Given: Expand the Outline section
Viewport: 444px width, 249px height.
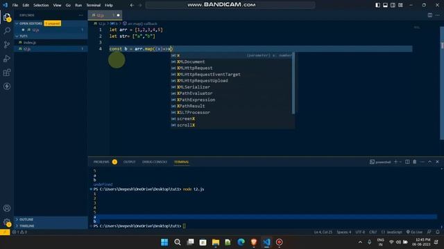Looking at the screenshot, I should pos(51,219).
